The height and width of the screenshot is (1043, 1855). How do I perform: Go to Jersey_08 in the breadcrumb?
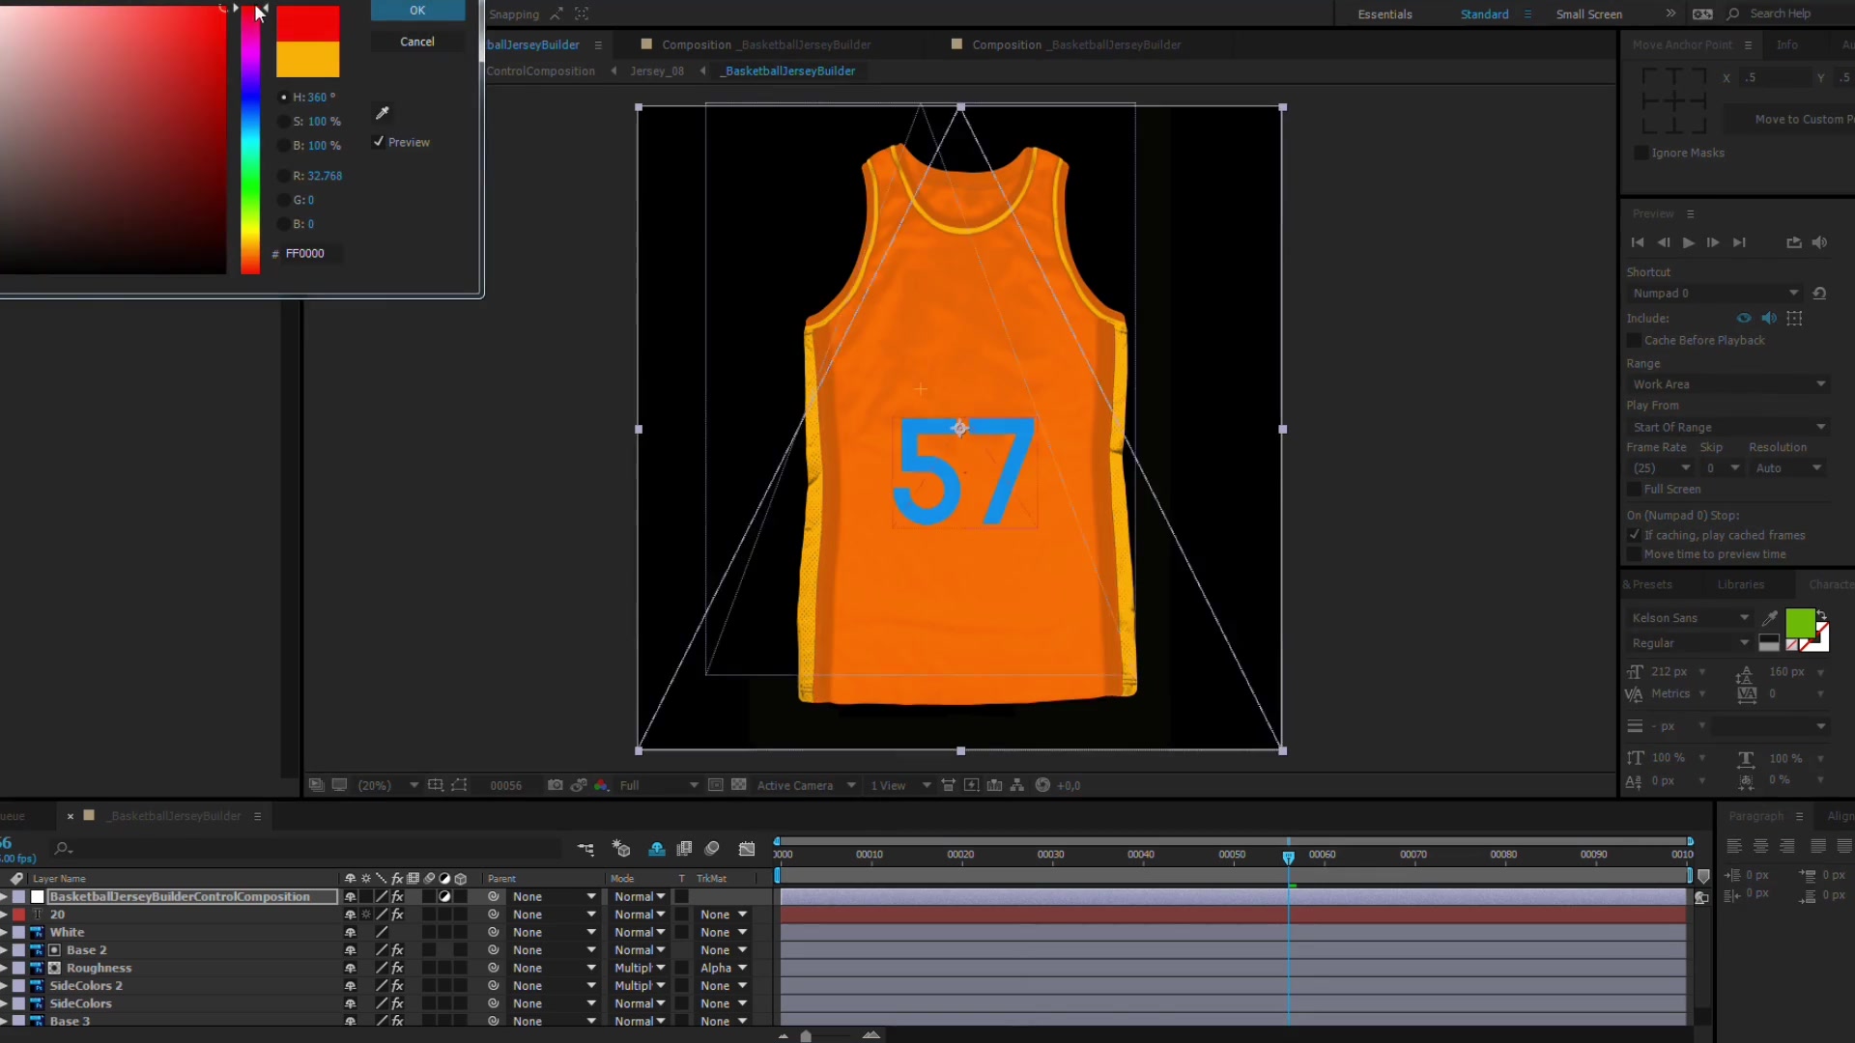[x=657, y=70]
